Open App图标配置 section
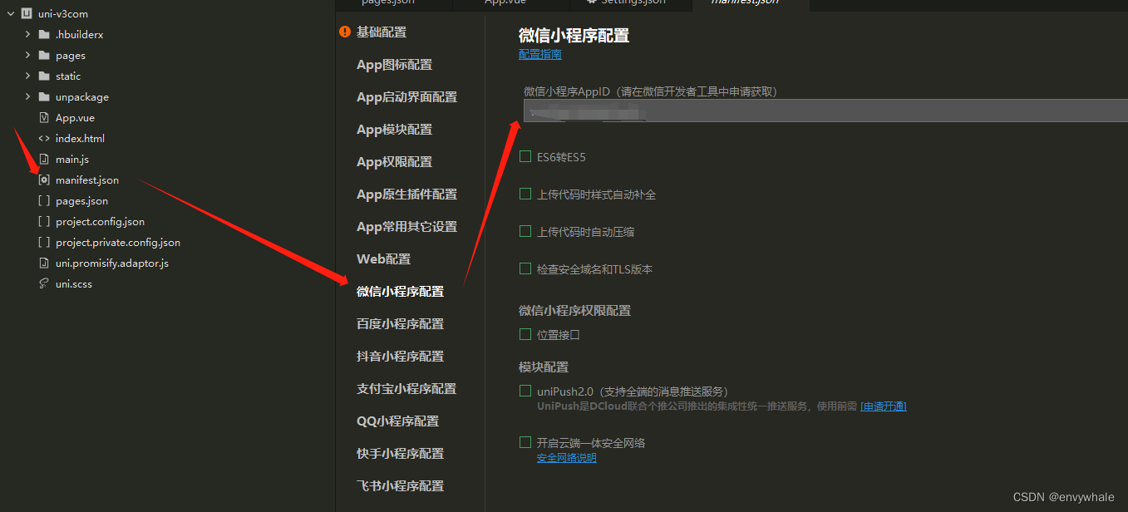Screen dimensions: 1128x512 [394, 65]
